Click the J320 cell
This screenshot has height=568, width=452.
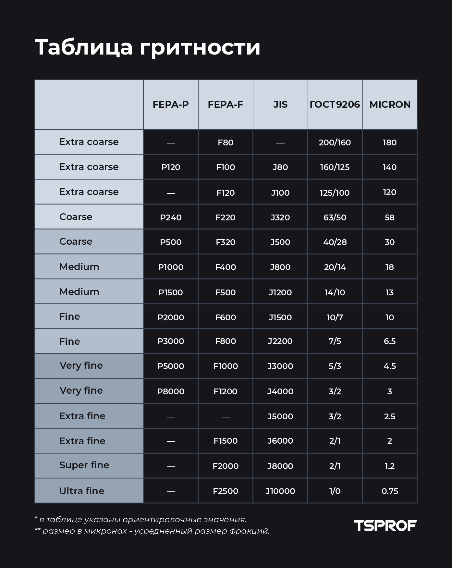280,217
